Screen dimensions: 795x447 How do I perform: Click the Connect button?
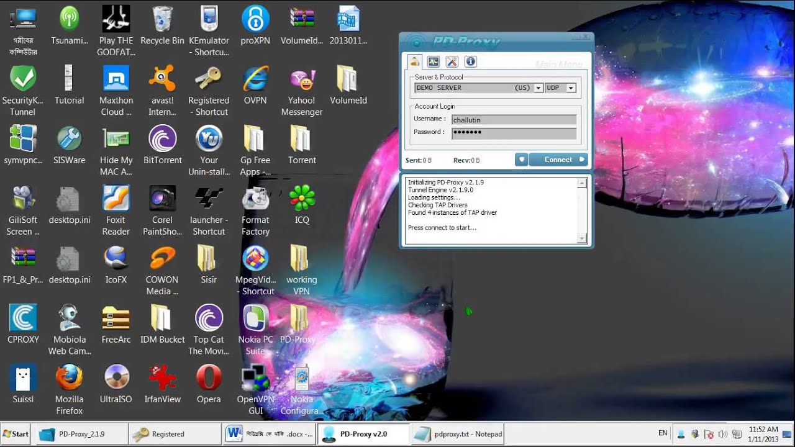558,160
